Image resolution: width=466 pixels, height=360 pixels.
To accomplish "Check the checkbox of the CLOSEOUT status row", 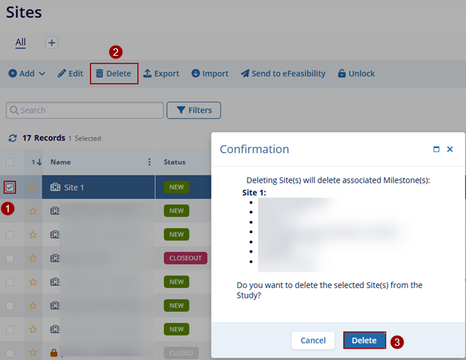I will tap(10, 258).
